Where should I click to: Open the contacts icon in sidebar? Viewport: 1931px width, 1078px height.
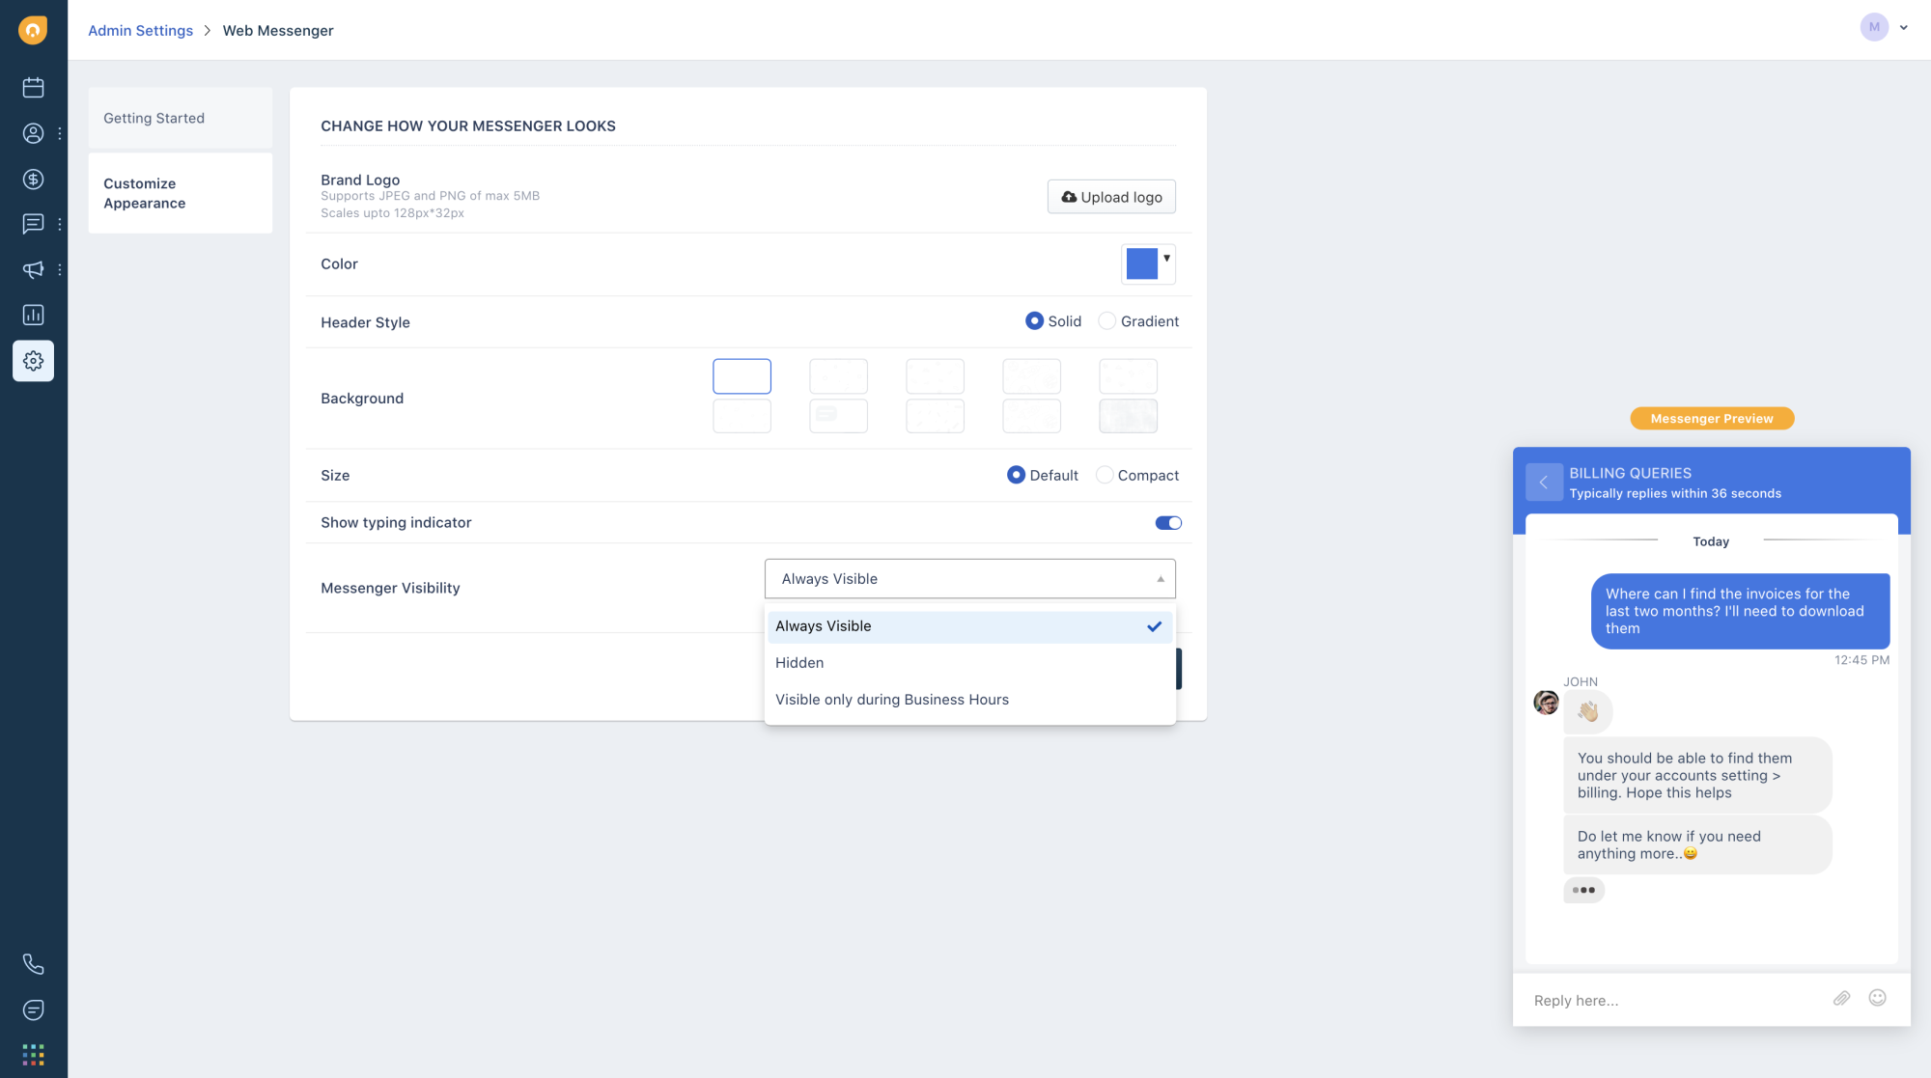pos(33,133)
